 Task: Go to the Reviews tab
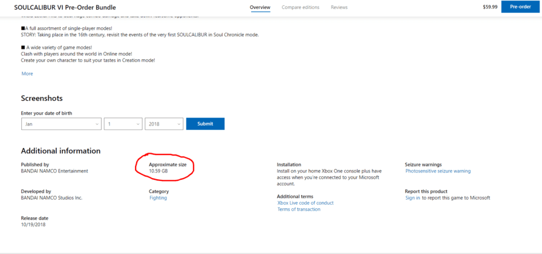(339, 7)
